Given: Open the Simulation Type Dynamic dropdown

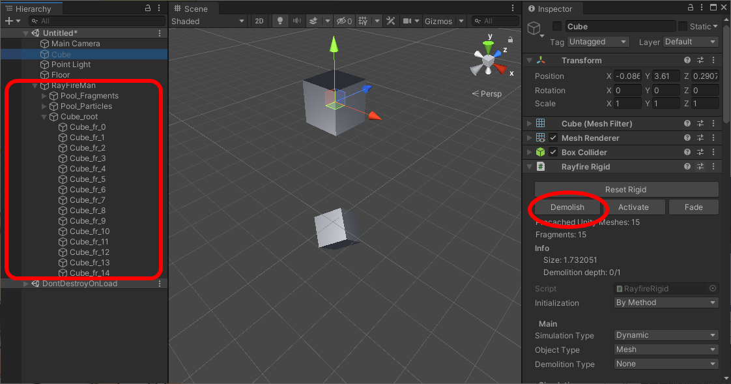Looking at the screenshot, I should (666, 336).
